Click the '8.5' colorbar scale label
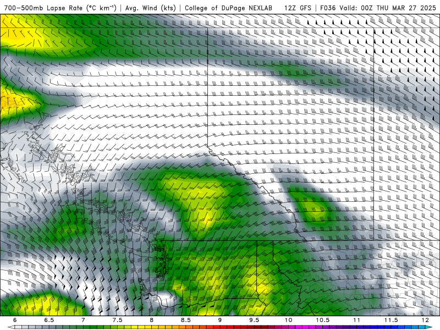Screen dimensions: 440x330 pyautogui.click(x=186, y=320)
